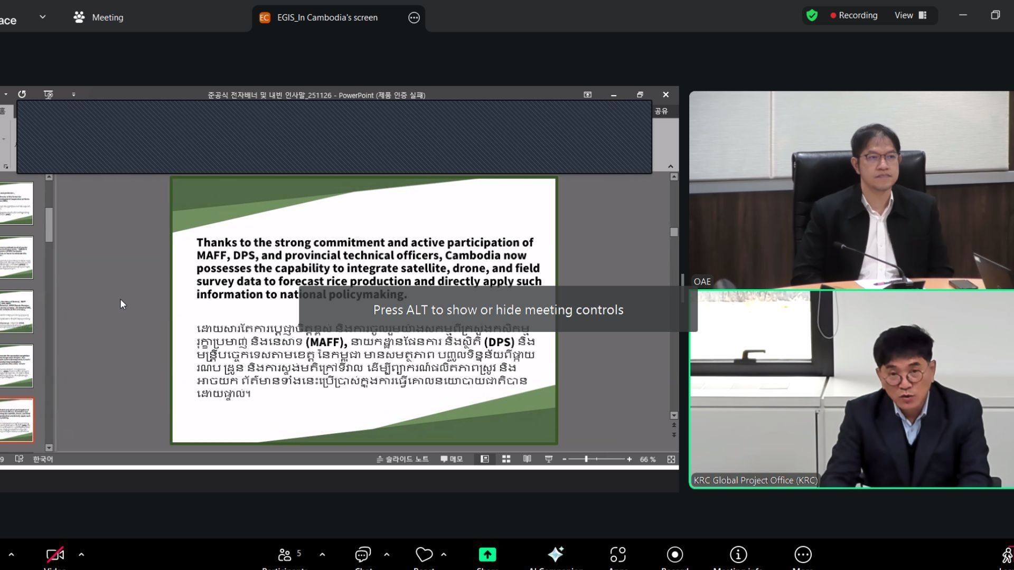Expand the participants options arrow
Screen dimensions: 1014x570
pos(322,555)
